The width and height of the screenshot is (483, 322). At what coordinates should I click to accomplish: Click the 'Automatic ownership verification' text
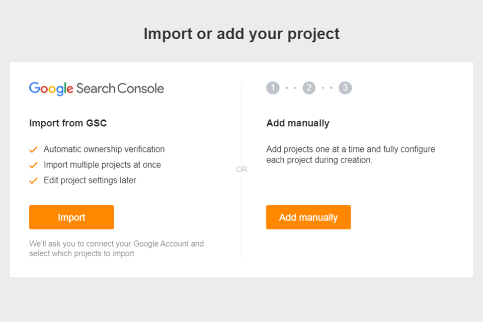tap(104, 149)
